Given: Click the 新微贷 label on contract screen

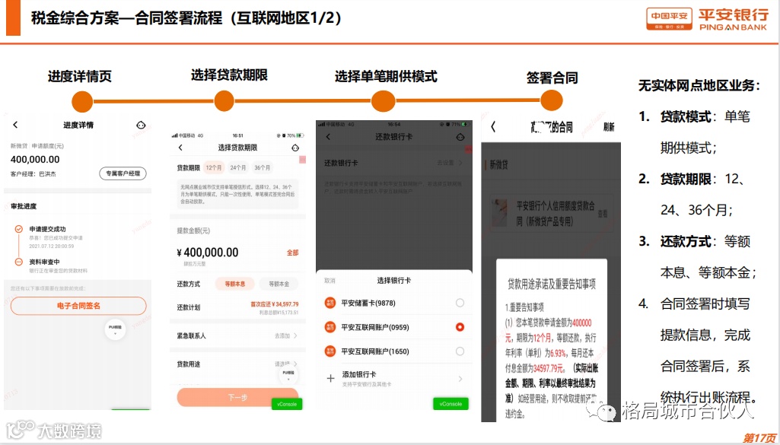Looking at the screenshot, I should click(499, 164).
